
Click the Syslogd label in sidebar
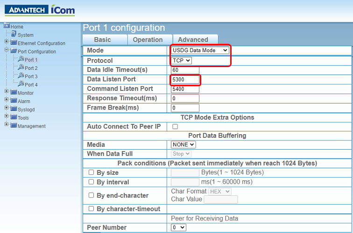(x=26, y=110)
